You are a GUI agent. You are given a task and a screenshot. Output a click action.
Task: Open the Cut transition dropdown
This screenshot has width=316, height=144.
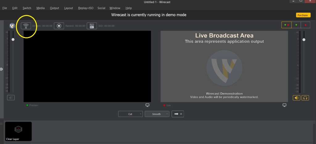[x=131, y=114]
